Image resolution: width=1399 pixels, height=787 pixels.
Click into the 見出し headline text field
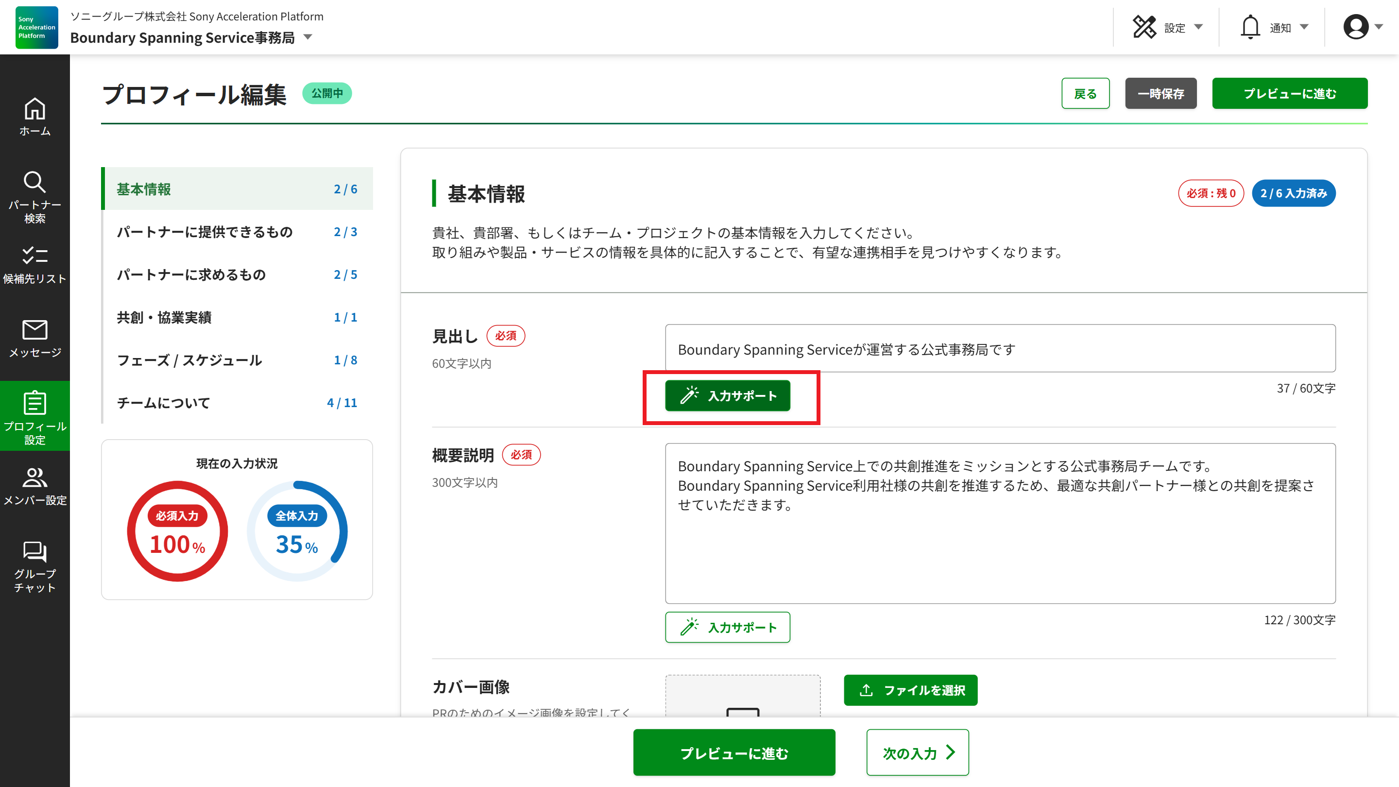(x=1000, y=349)
